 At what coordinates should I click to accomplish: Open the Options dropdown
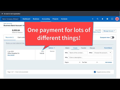(x=51, y=48)
